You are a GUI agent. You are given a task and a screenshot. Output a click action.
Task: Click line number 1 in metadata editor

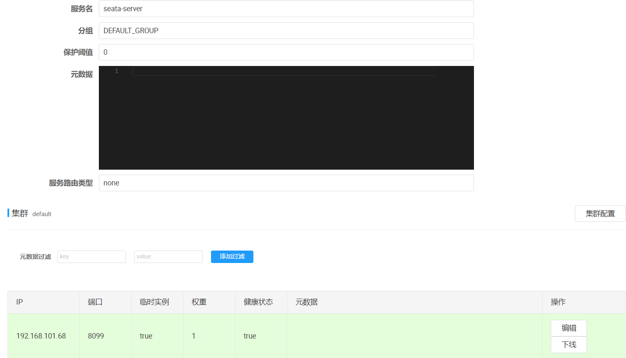point(117,71)
